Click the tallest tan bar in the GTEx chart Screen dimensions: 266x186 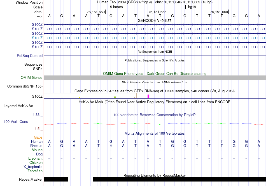pos(137,96)
